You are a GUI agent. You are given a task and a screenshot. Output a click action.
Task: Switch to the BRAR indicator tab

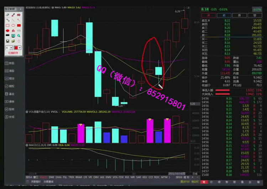click(79, 177)
